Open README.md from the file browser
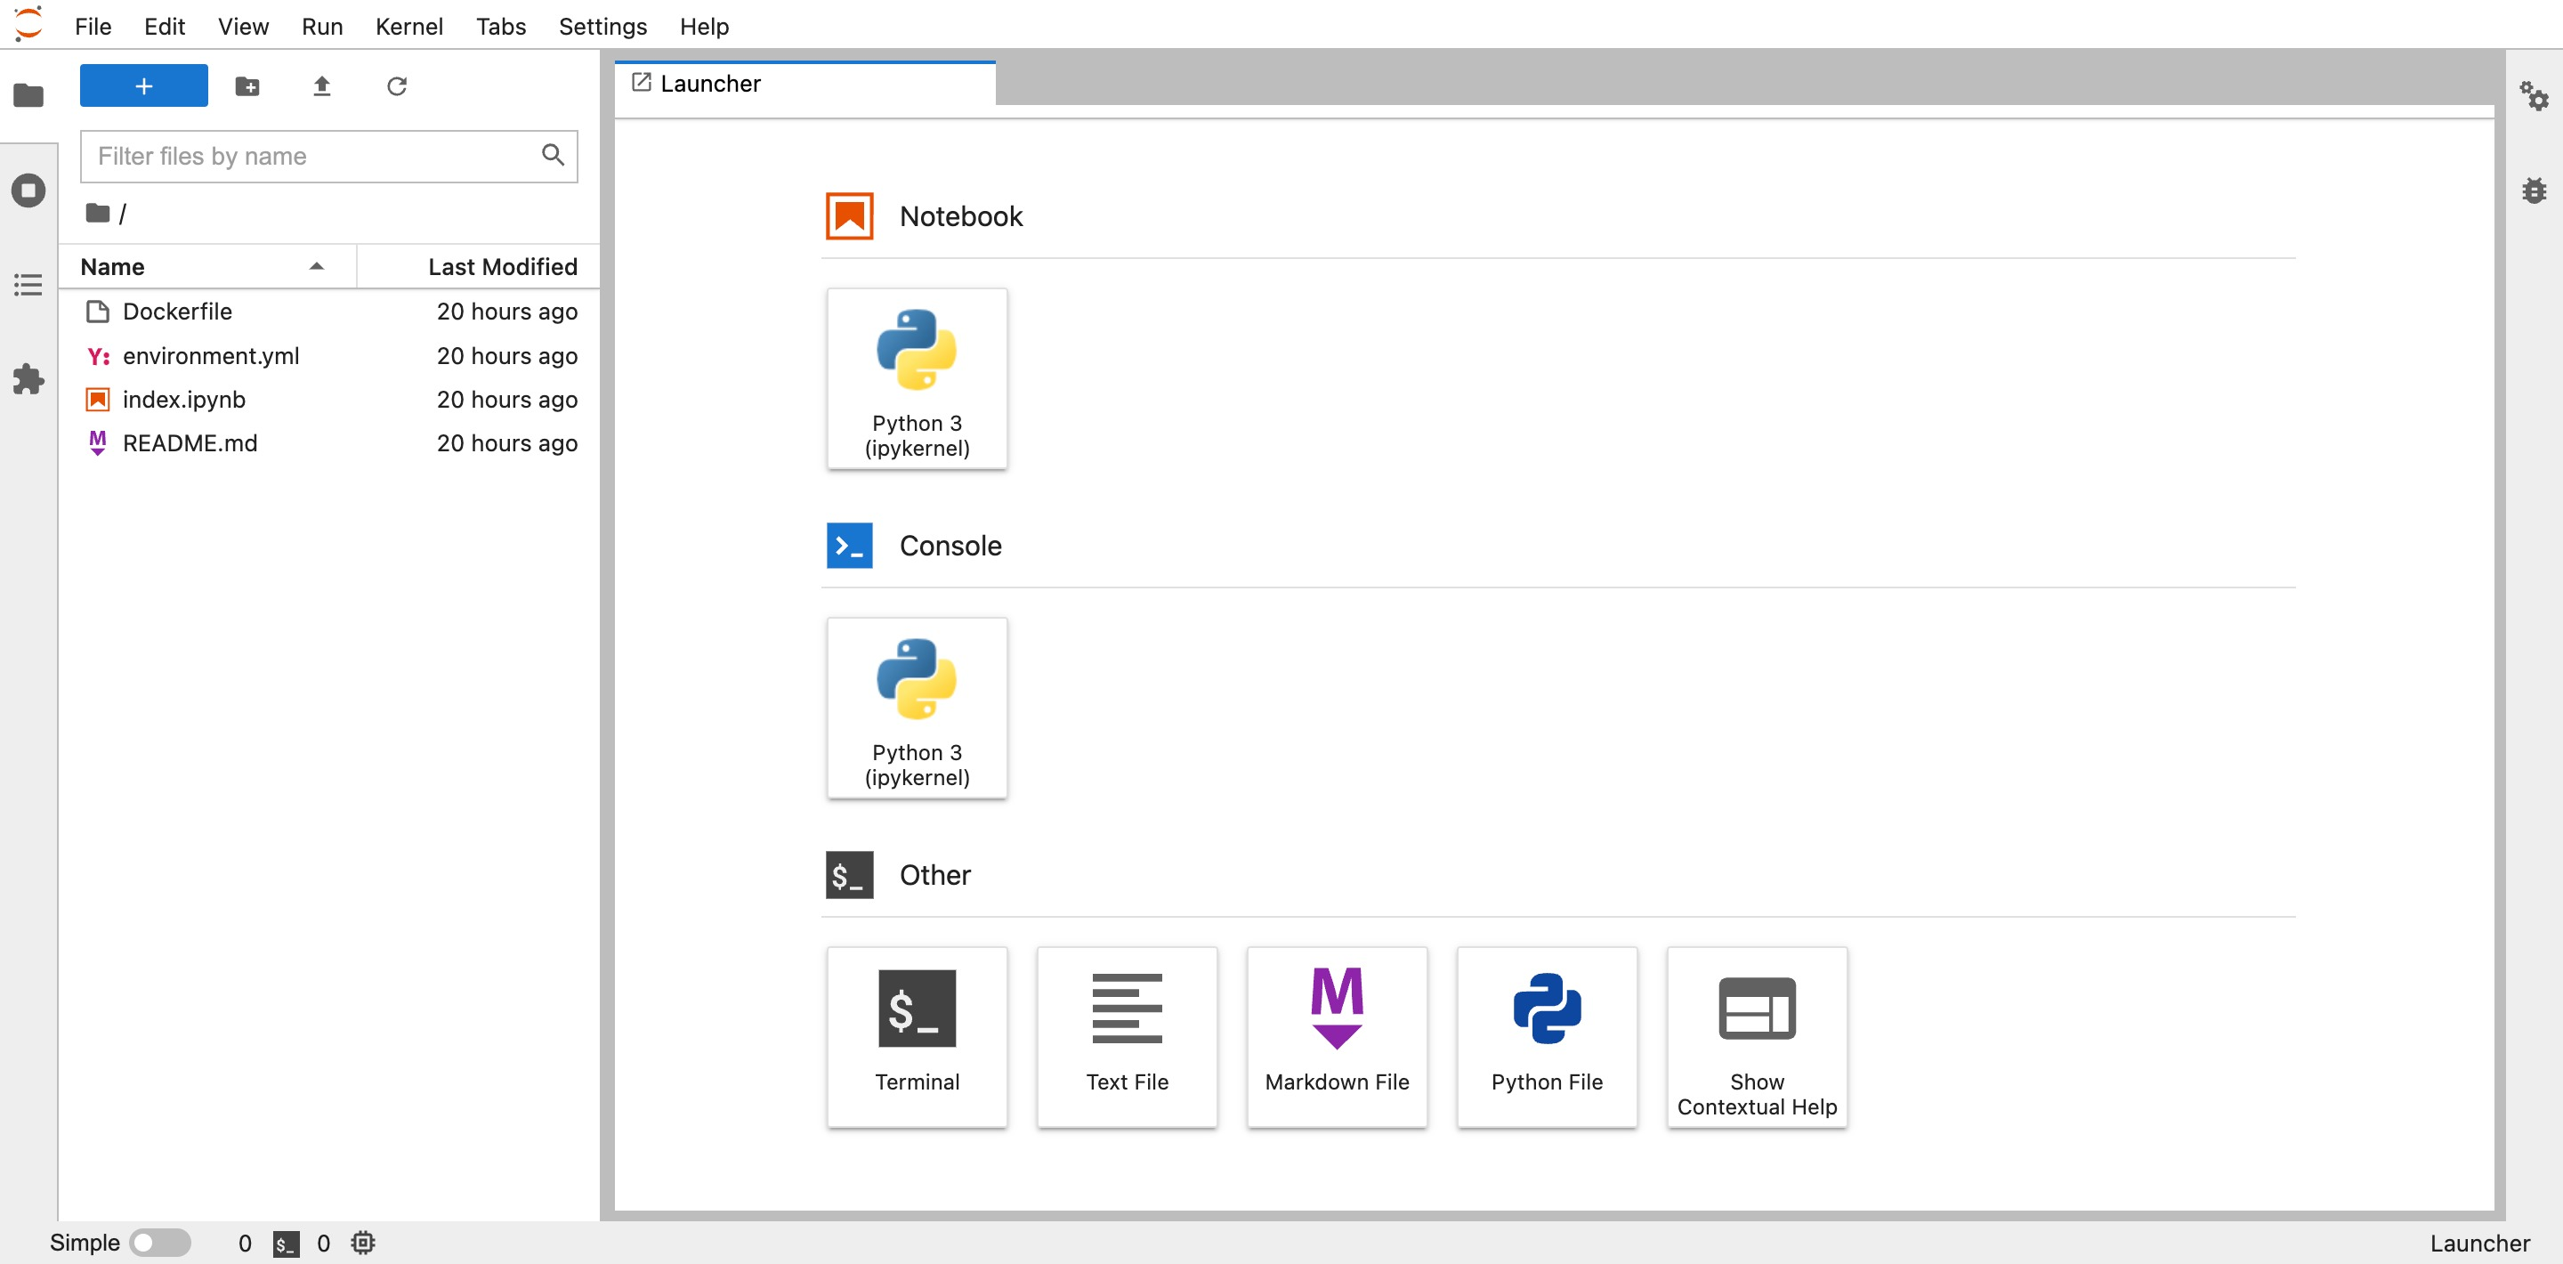 point(189,443)
